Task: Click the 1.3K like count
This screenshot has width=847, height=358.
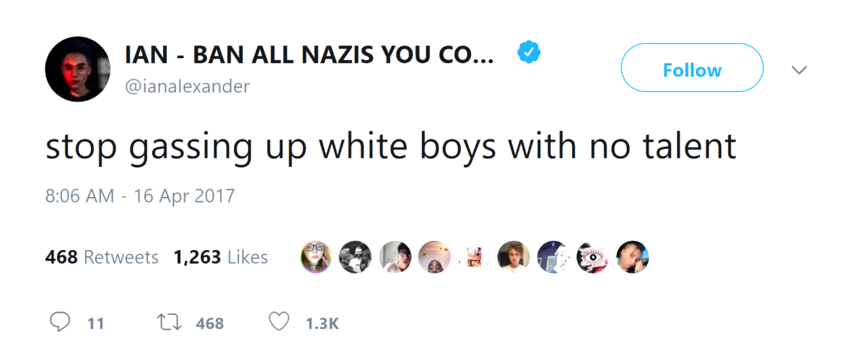Action: pos(322,323)
